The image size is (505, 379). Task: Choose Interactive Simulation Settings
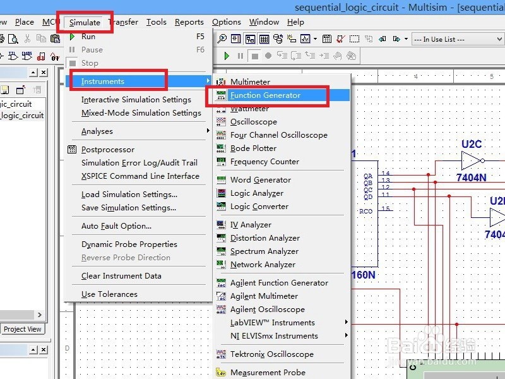pyautogui.click(x=138, y=100)
